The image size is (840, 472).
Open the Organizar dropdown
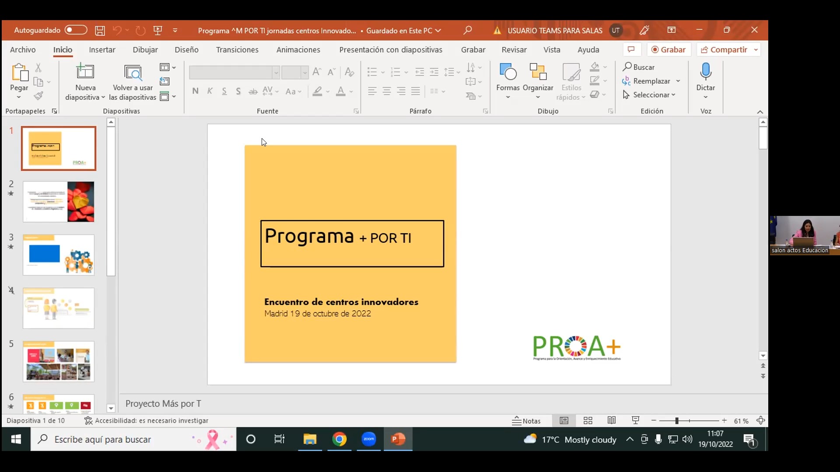tap(538, 81)
